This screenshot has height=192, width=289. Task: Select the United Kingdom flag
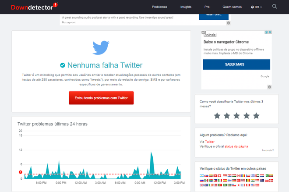201,185
